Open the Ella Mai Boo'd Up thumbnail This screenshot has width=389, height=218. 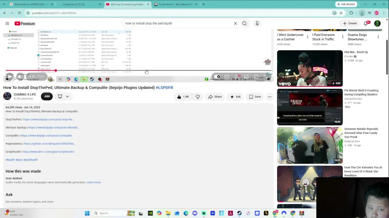point(310,68)
